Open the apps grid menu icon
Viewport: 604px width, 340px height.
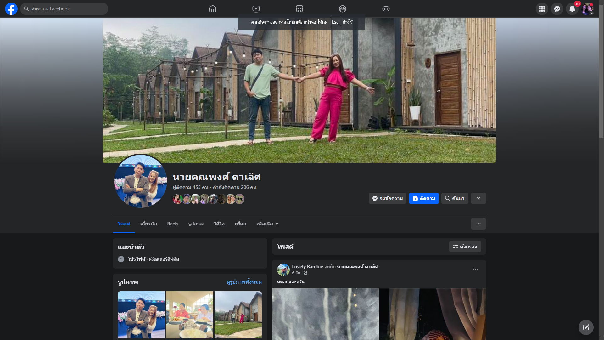(542, 9)
